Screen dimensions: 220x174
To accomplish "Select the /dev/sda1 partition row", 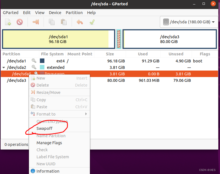I will click(x=110, y=61).
